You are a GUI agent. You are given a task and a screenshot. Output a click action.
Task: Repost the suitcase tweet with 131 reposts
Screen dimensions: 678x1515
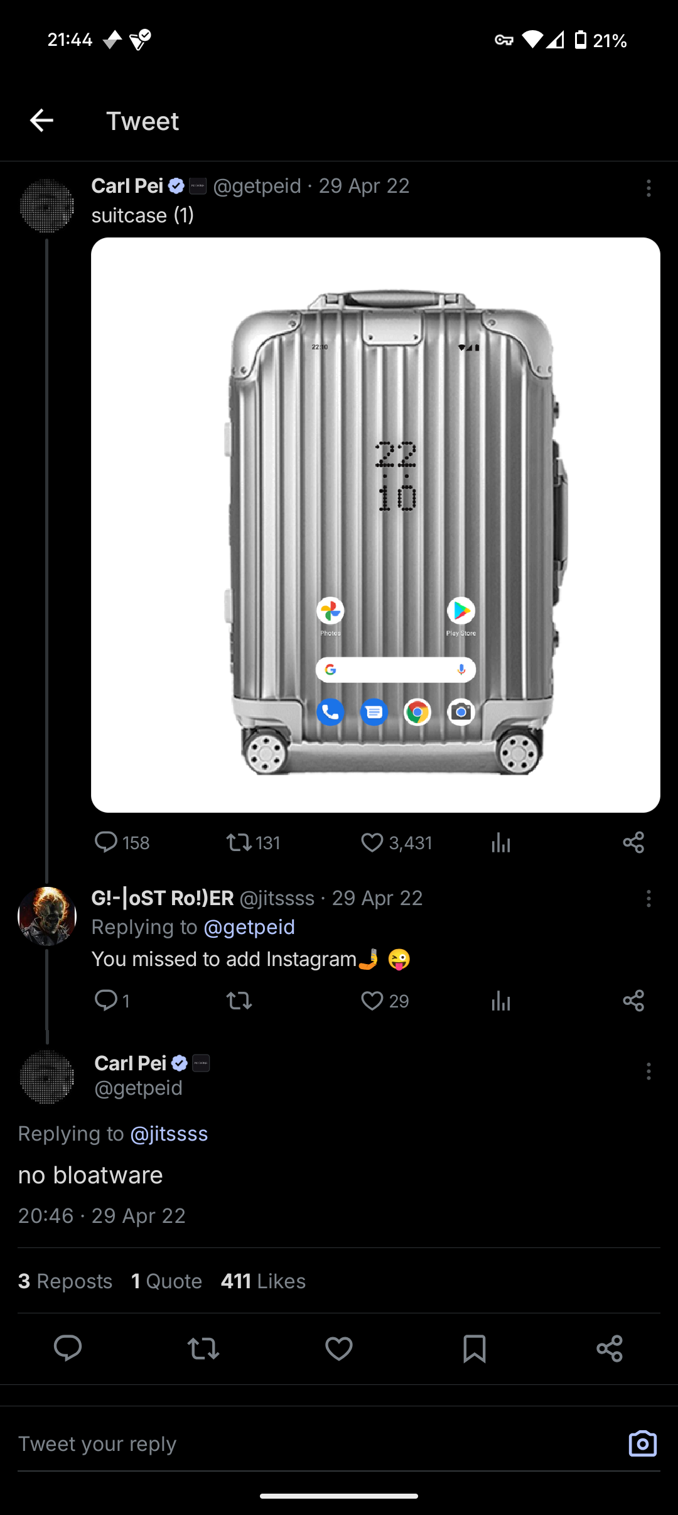239,842
